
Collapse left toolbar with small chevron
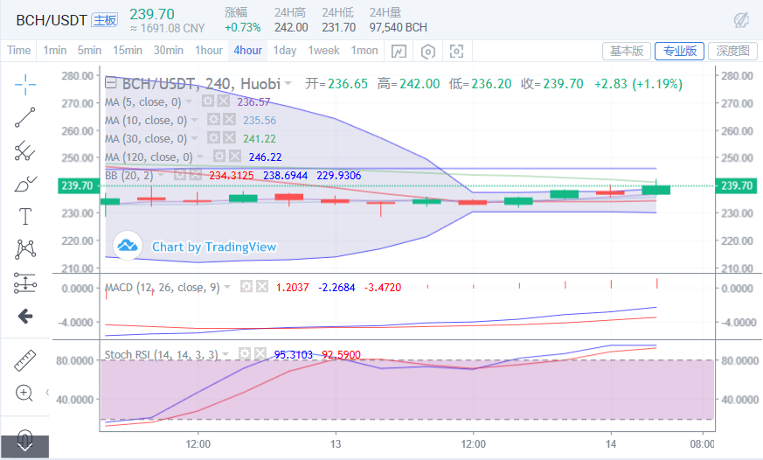click(48, 392)
